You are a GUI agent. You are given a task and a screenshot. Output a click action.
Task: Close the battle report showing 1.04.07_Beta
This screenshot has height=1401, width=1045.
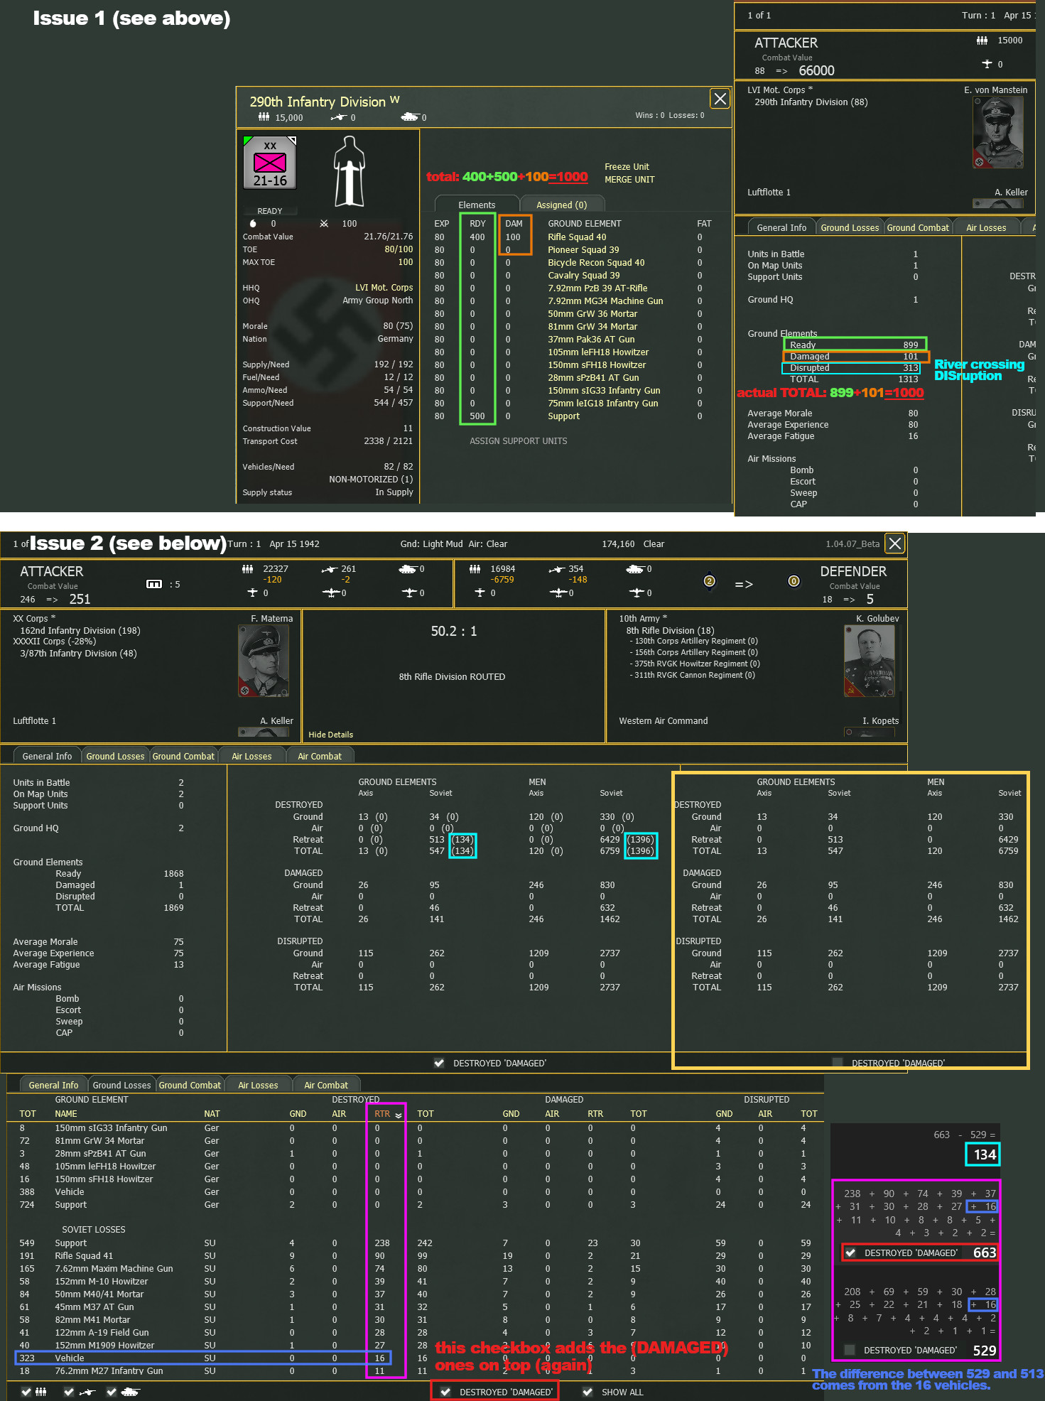(895, 543)
